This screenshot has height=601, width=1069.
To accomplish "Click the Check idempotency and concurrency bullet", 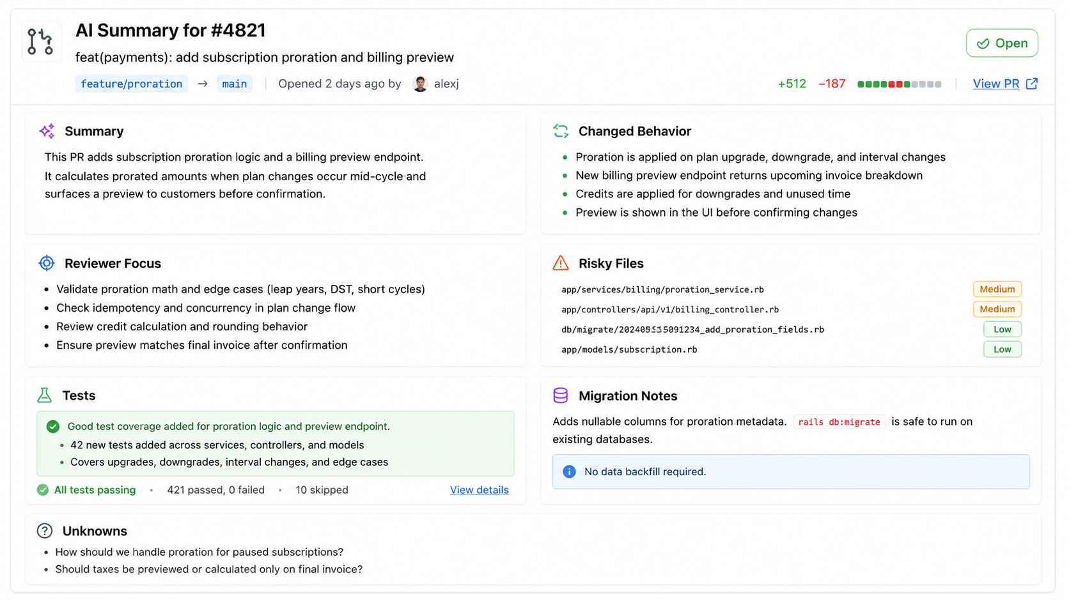I will pos(206,308).
